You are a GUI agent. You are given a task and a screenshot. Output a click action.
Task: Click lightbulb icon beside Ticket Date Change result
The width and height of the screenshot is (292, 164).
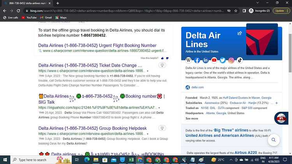pos(162,65)
